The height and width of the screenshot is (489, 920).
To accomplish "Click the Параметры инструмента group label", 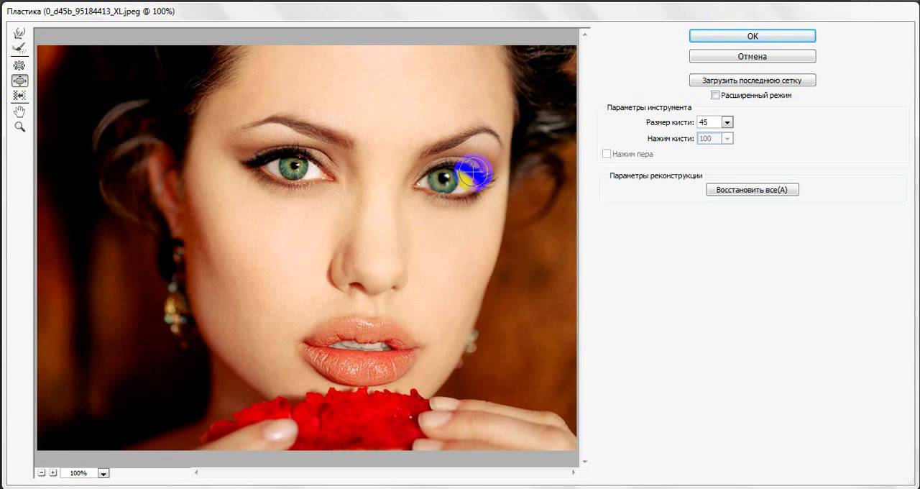I will pos(649,107).
